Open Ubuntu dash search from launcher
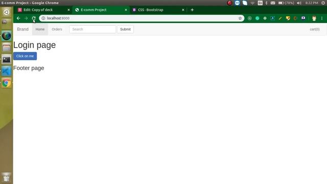Image resolution: width=327 pixels, height=184 pixels. point(7,12)
